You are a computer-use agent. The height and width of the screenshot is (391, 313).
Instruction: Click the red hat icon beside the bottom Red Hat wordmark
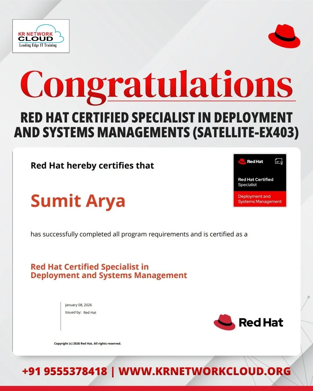coord(225,322)
